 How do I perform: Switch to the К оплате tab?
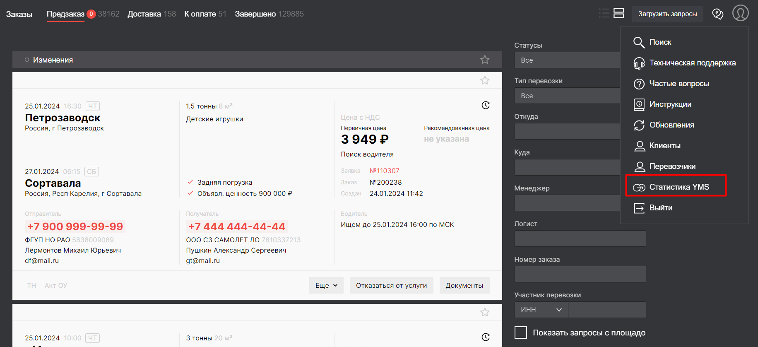200,14
